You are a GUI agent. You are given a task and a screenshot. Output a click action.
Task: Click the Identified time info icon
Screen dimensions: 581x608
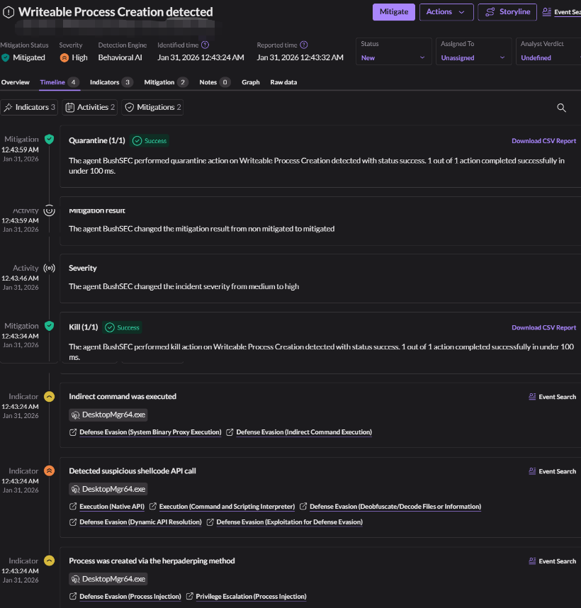pos(205,45)
